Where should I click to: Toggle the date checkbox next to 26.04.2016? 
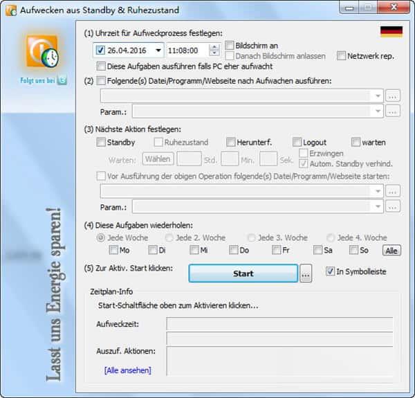[x=100, y=50]
